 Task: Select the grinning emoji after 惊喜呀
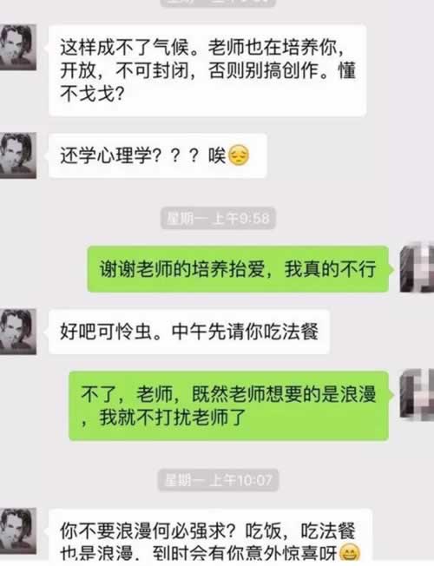tap(350, 553)
